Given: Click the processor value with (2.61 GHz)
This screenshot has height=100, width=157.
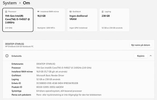Looking at the screenshot, I should click(64, 68).
